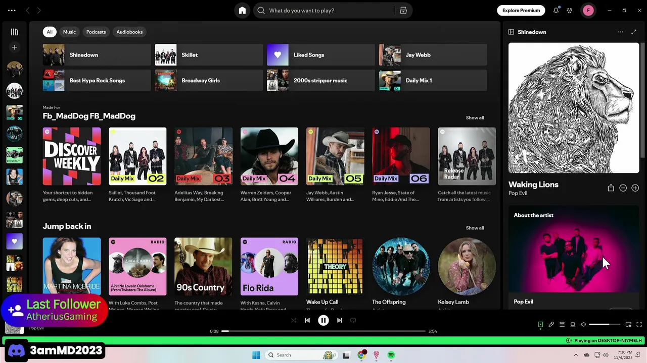Skip to previous track

tap(307, 320)
